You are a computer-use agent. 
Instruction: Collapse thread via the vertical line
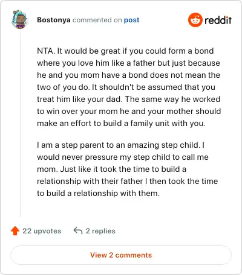pos(20,123)
